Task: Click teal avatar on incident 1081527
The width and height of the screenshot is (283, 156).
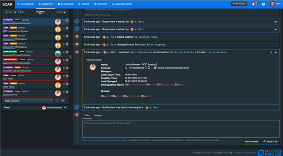Action: [58, 53]
